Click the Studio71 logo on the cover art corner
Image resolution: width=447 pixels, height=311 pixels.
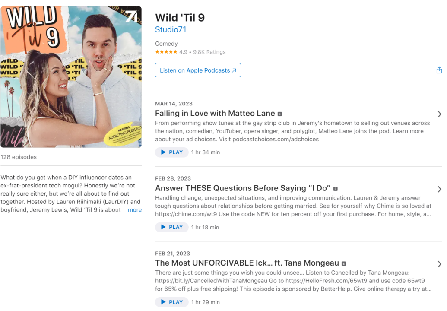pyautogui.click(x=131, y=16)
